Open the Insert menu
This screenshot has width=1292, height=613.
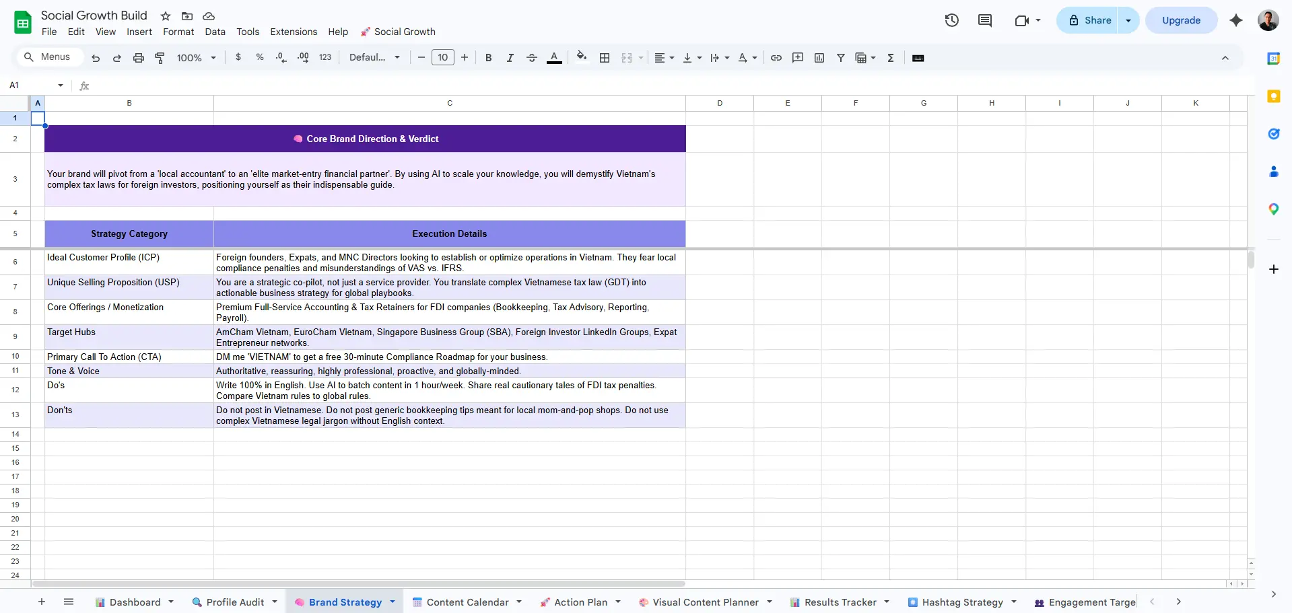pos(139,32)
